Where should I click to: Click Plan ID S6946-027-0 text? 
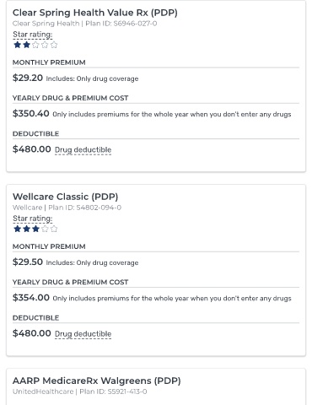(x=121, y=24)
